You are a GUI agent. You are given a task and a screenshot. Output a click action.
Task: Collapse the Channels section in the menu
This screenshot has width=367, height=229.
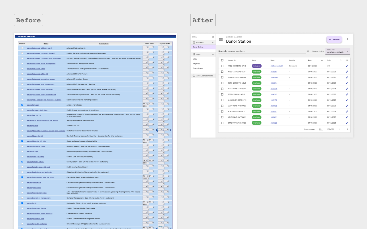(212, 42)
